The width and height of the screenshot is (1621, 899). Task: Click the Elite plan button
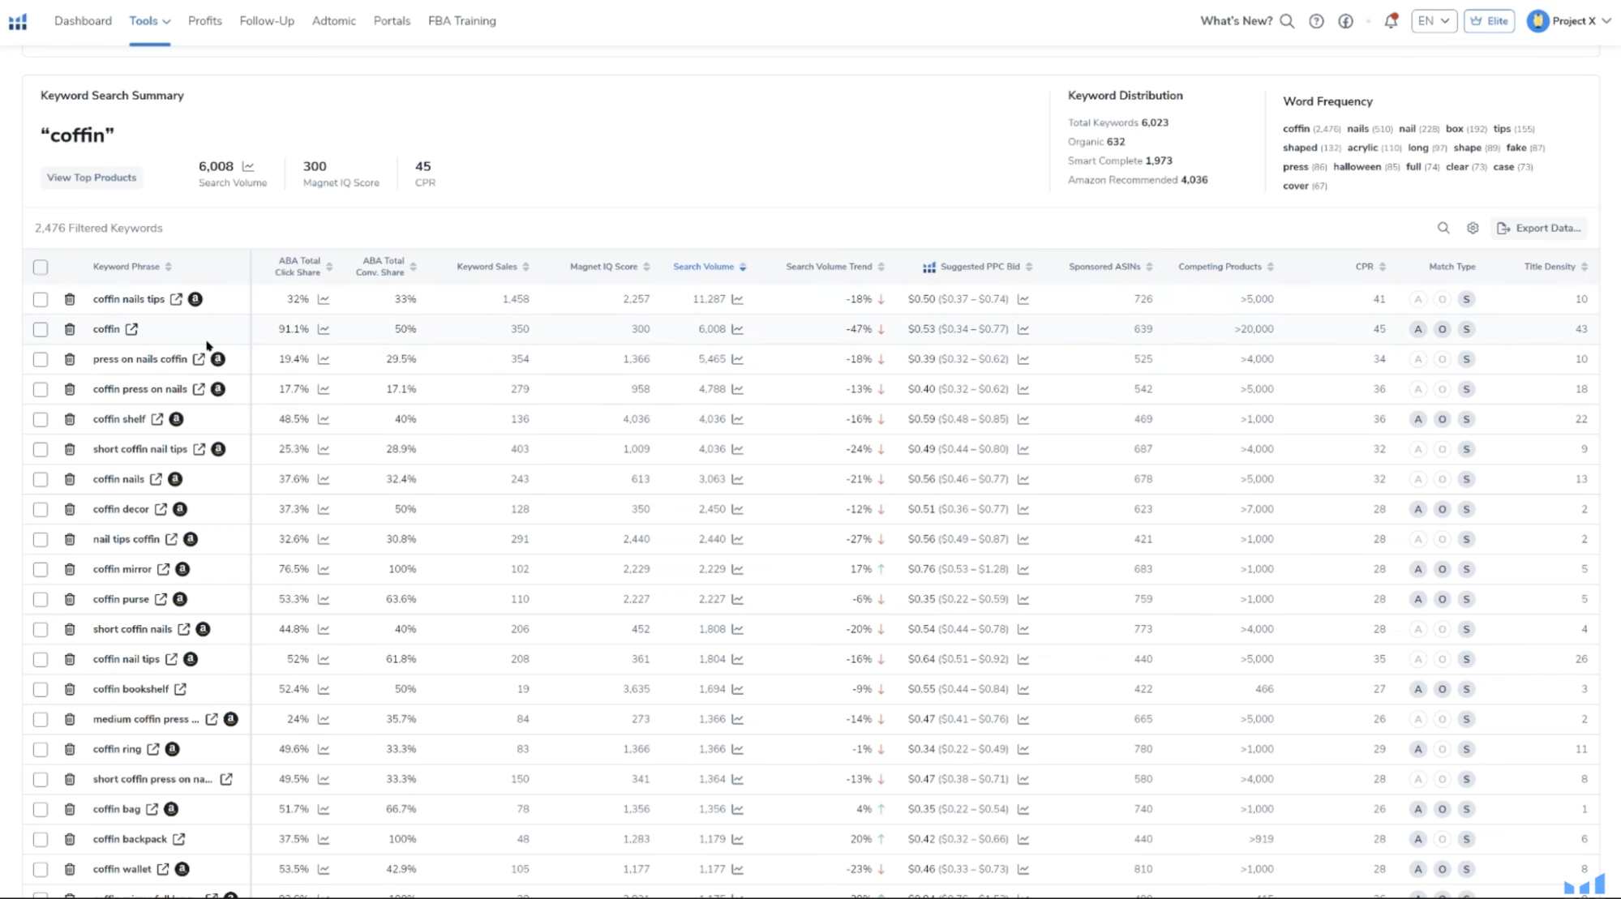pos(1489,21)
